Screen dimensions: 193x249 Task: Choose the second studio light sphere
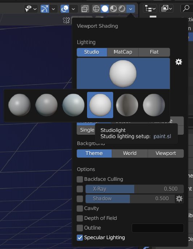click(46, 105)
